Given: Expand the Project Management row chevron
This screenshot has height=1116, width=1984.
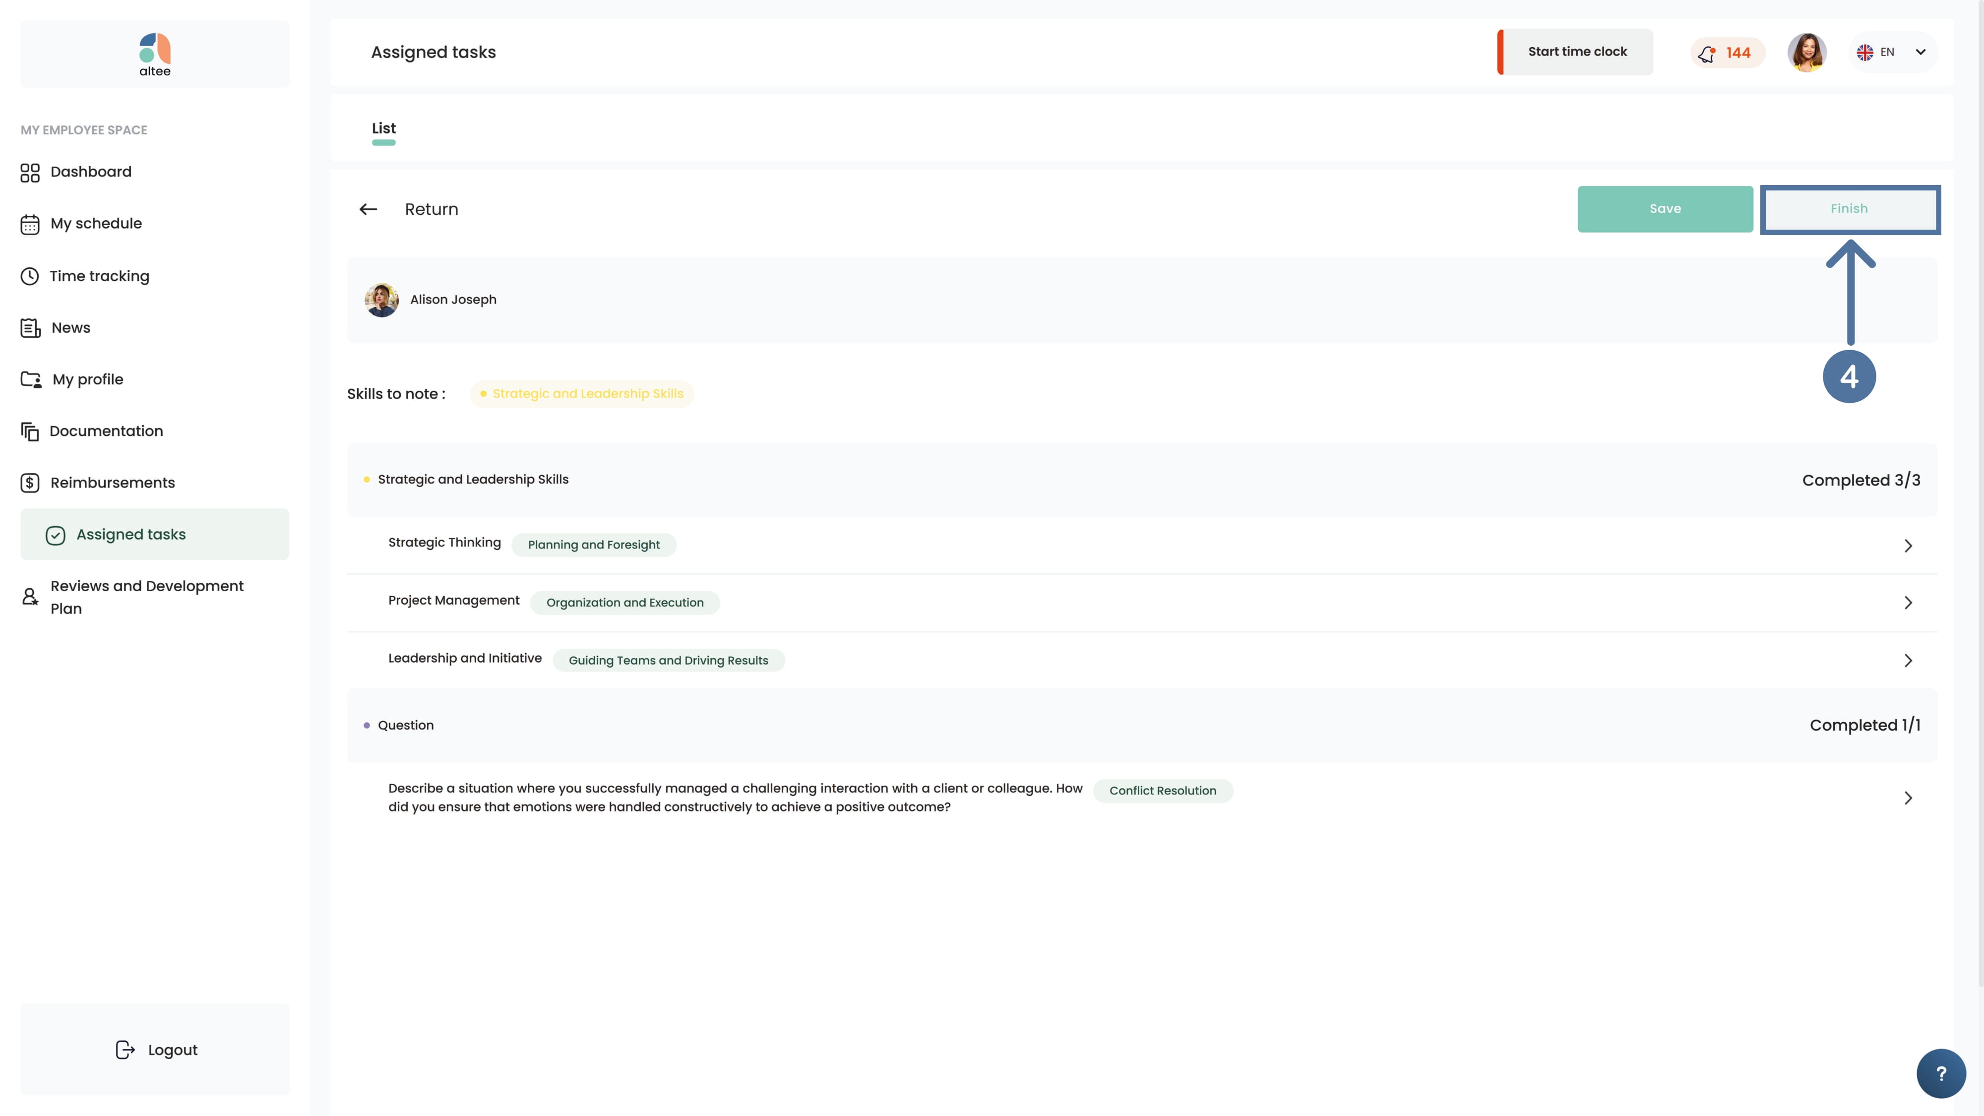Looking at the screenshot, I should pos(1909,602).
